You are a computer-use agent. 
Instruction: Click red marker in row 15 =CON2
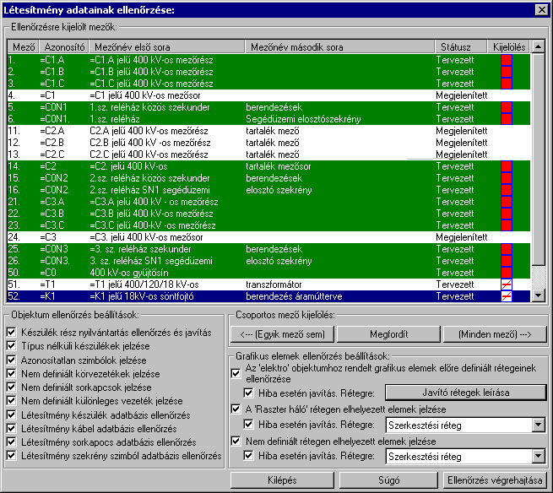[507, 178]
